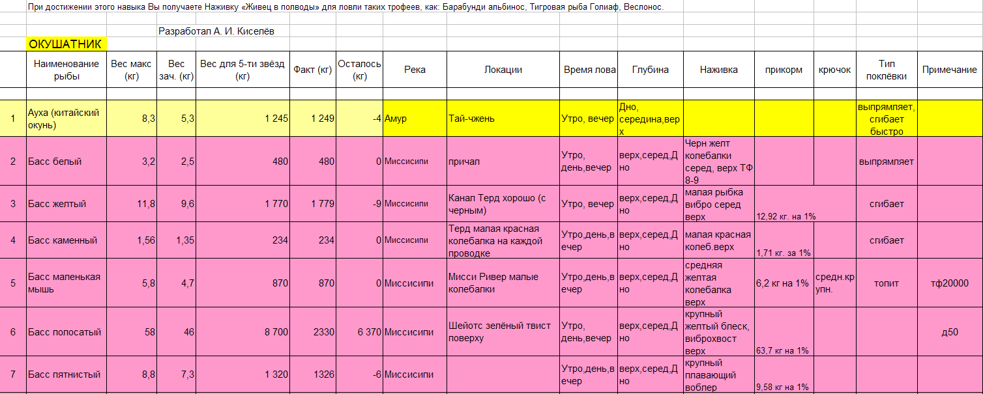
Task: Select the Вес зач. (кг) header cell
Action: pyautogui.click(x=176, y=70)
